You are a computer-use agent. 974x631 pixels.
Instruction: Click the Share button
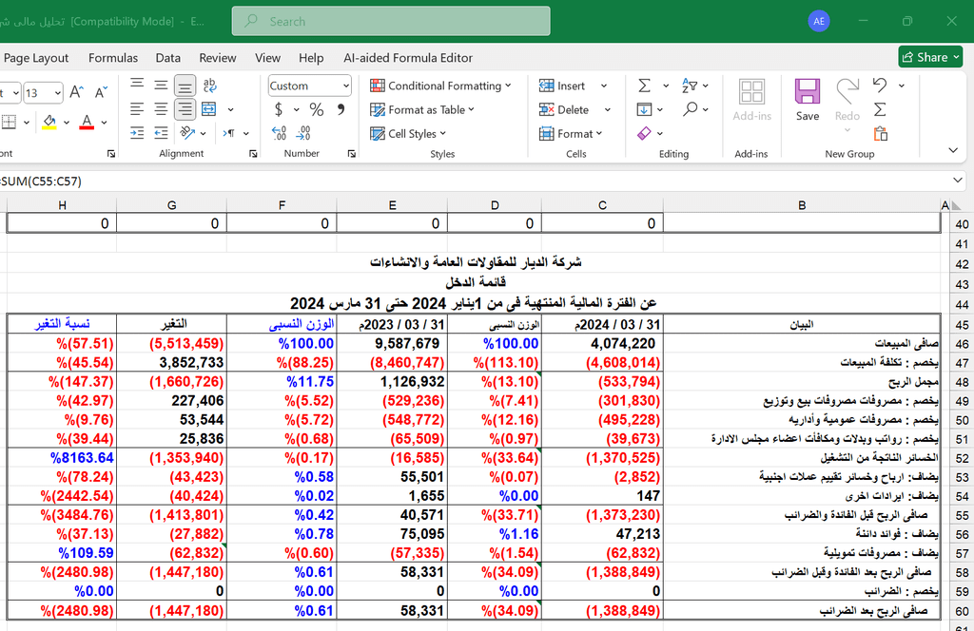929,57
